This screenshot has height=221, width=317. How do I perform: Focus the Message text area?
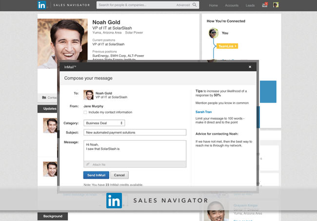[135, 150]
